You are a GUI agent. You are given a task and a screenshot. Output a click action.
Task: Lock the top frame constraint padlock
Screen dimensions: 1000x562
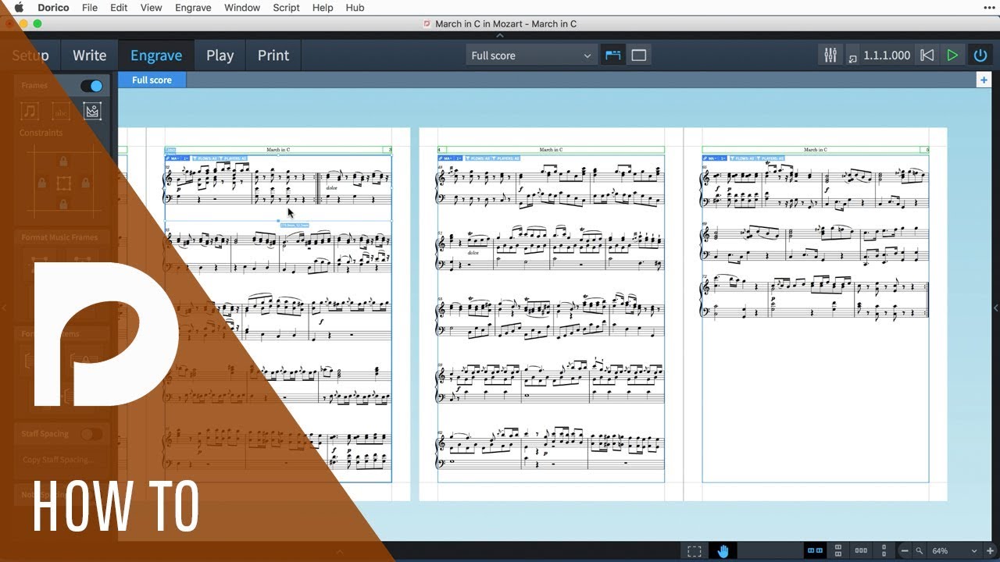coord(64,162)
